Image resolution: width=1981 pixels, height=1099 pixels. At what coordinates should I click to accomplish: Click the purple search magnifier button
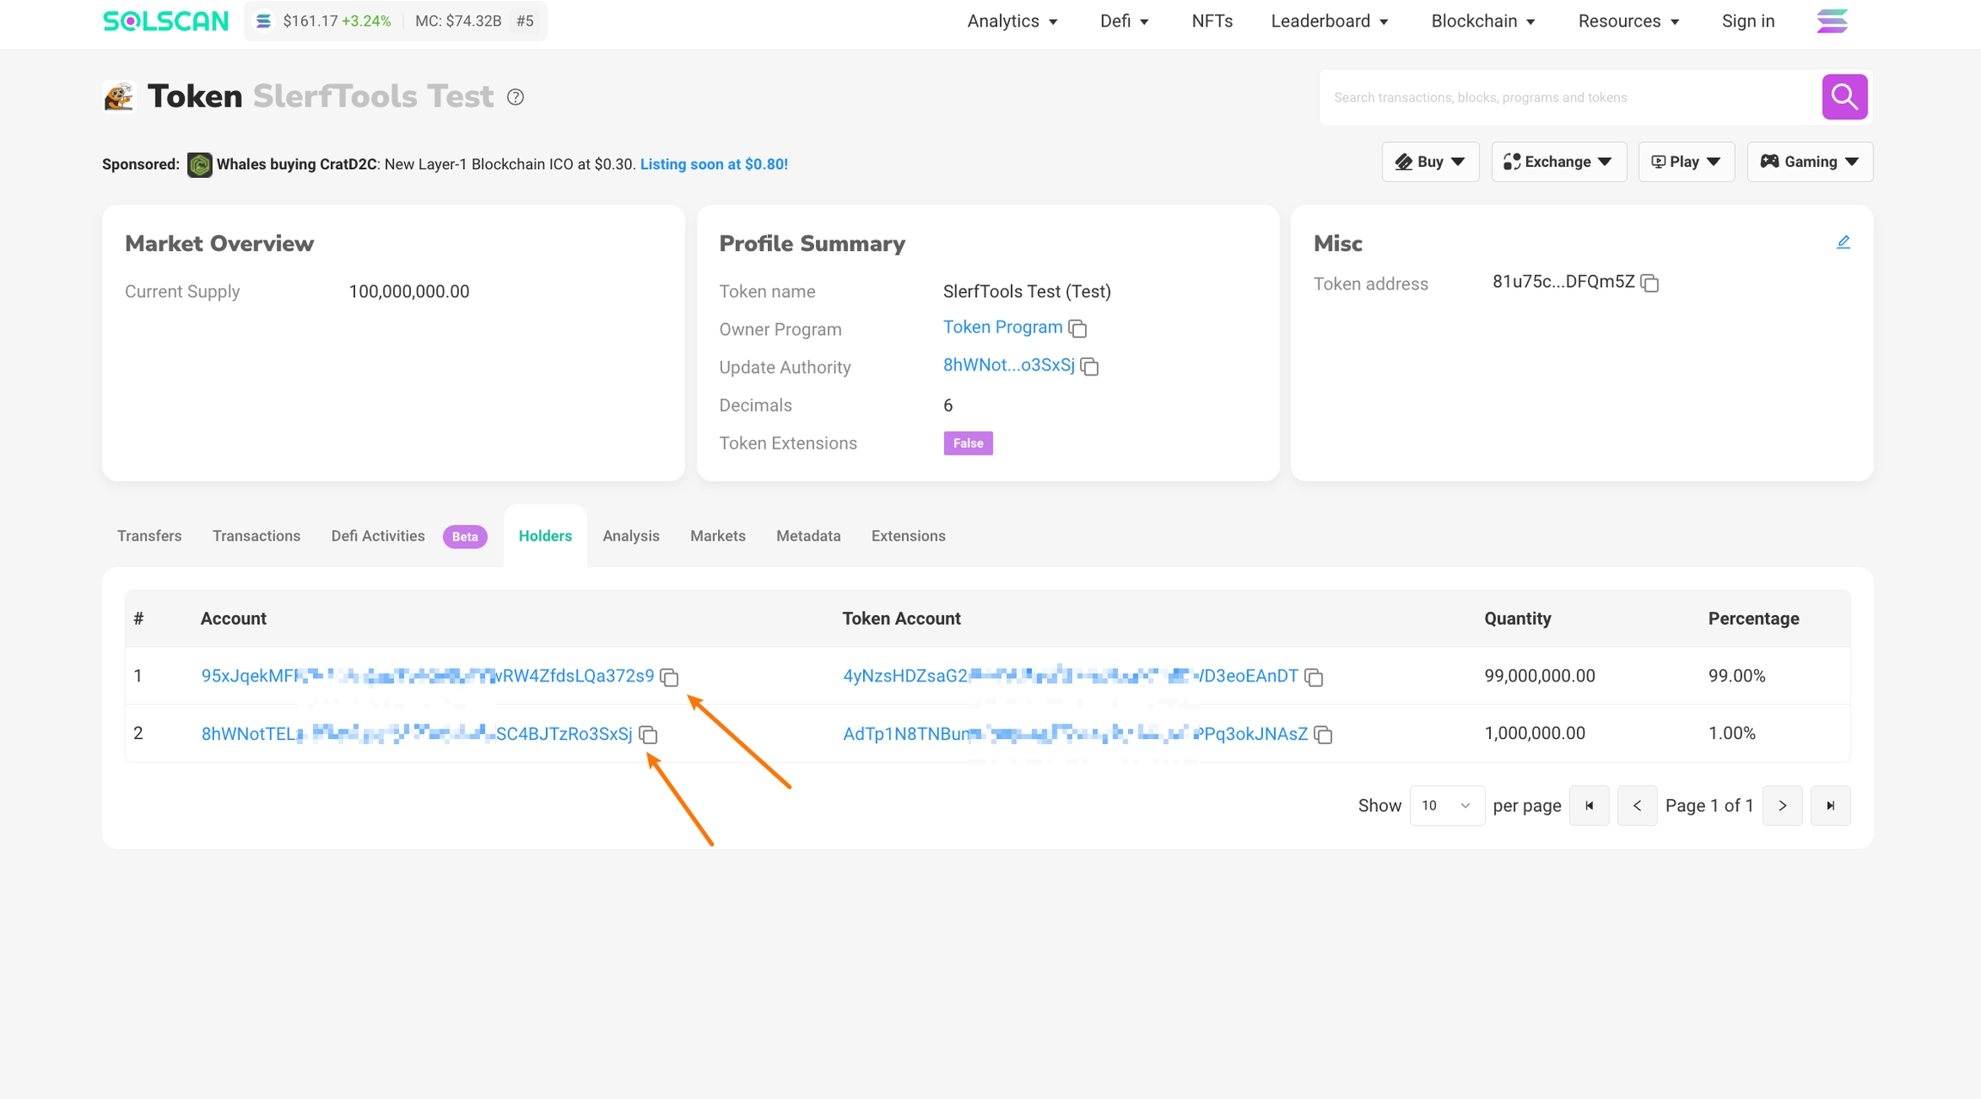tap(1843, 97)
